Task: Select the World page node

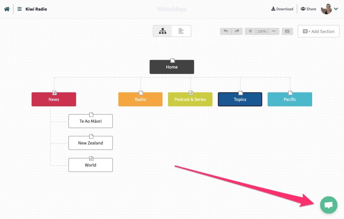Action: point(91,165)
